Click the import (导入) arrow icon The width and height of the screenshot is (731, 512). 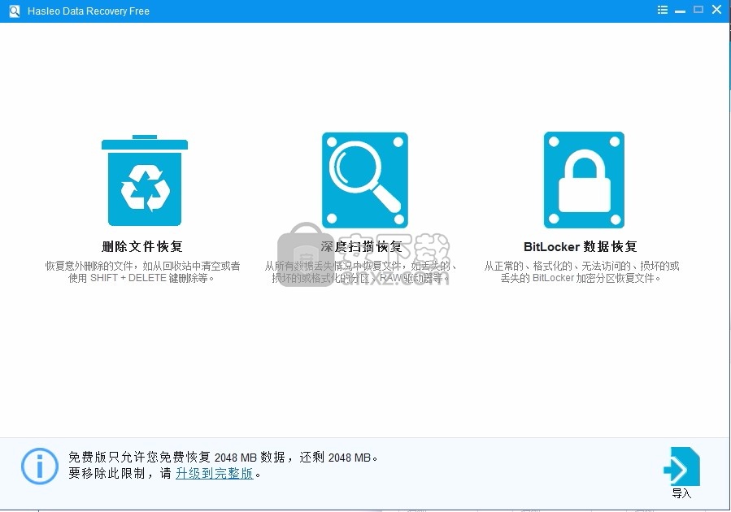pyautogui.click(x=681, y=466)
